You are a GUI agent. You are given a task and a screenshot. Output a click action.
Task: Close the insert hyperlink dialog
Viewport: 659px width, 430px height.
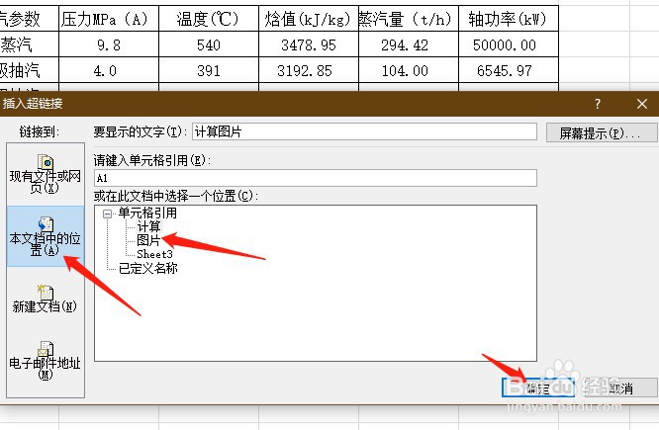click(x=642, y=104)
